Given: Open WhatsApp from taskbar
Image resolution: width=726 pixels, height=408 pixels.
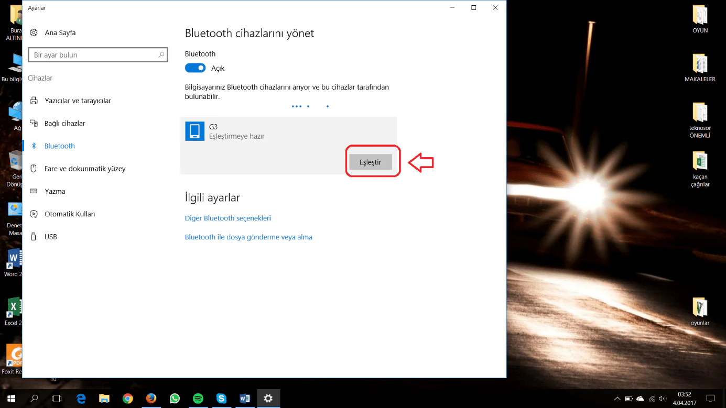Looking at the screenshot, I should pos(175,399).
